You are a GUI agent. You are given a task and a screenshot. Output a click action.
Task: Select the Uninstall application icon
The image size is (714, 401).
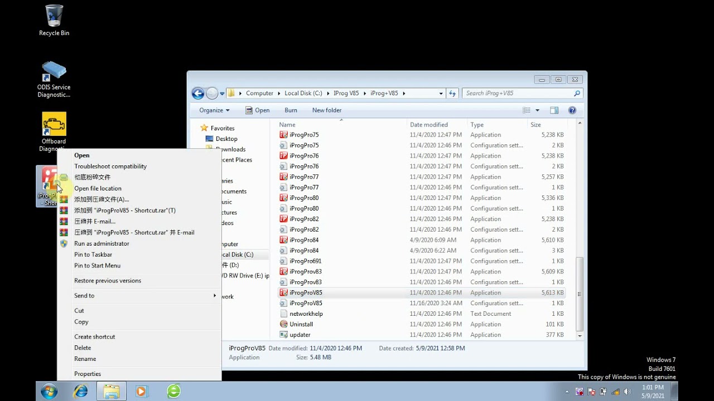tap(283, 324)
